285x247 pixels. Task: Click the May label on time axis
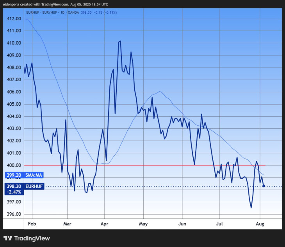coord(143,224)
